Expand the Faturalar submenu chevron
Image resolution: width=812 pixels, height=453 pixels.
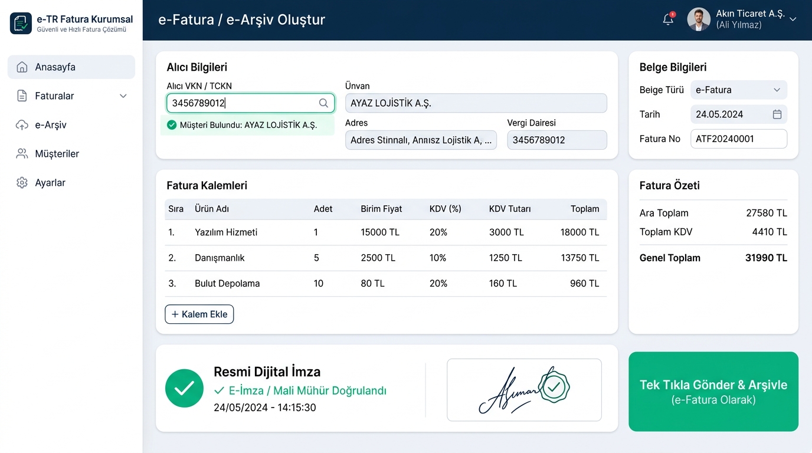coord(123,96)
